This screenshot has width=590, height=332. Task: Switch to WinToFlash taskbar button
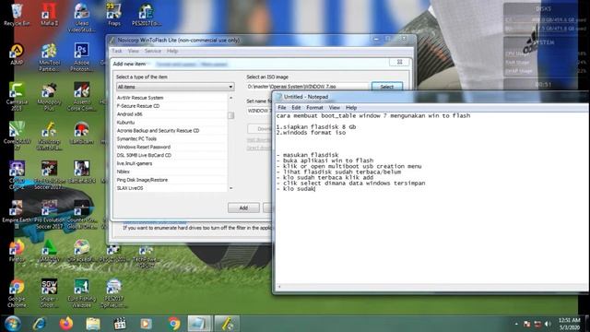[227, 324]
